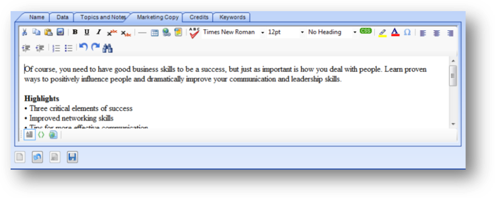
Task: Click the editor's vertical scrollbar thumb
Action: click(453, 76)
